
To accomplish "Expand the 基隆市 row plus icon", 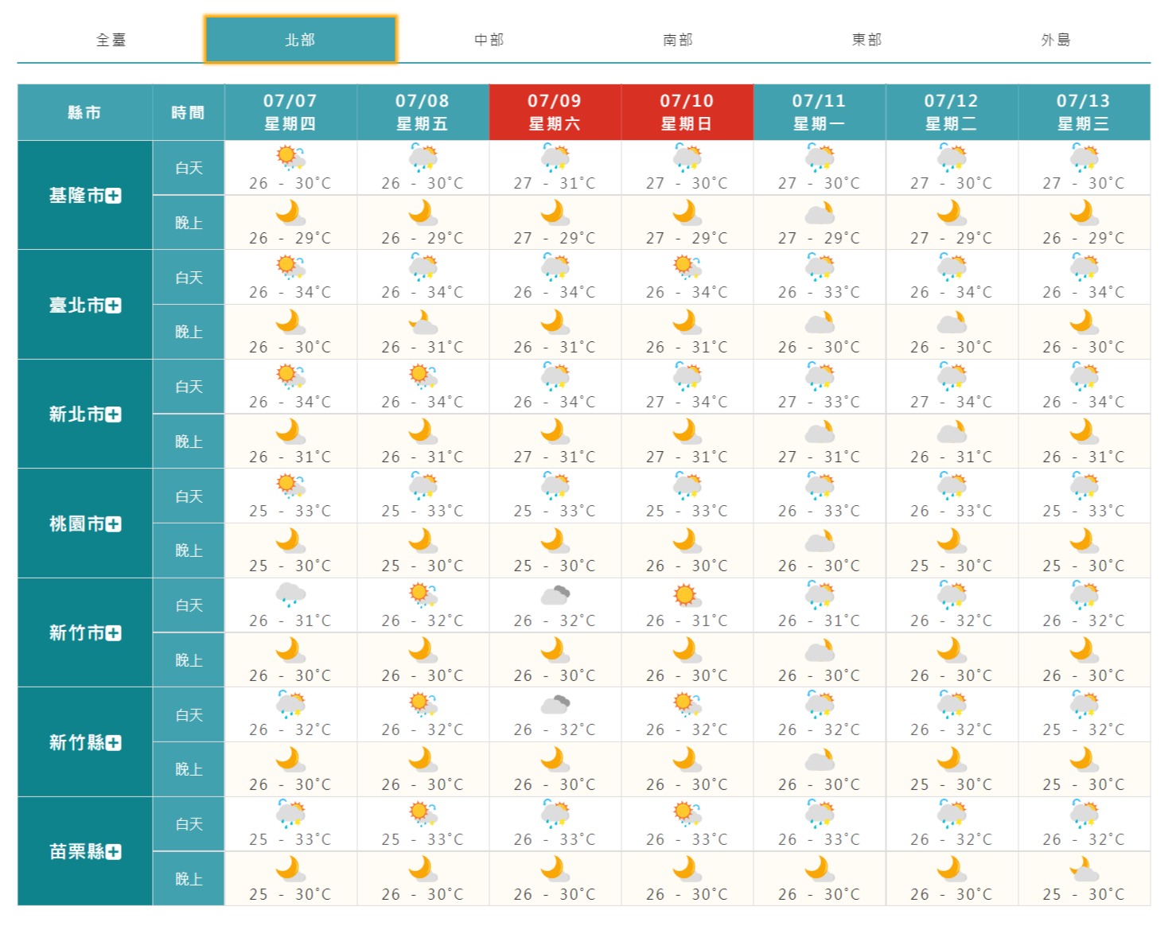I will (x=113, y=196).
